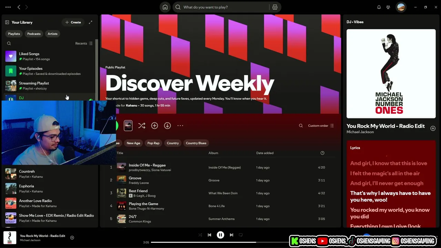Open the profile avatar menu

pyautogui.click(x=401, y=7)
